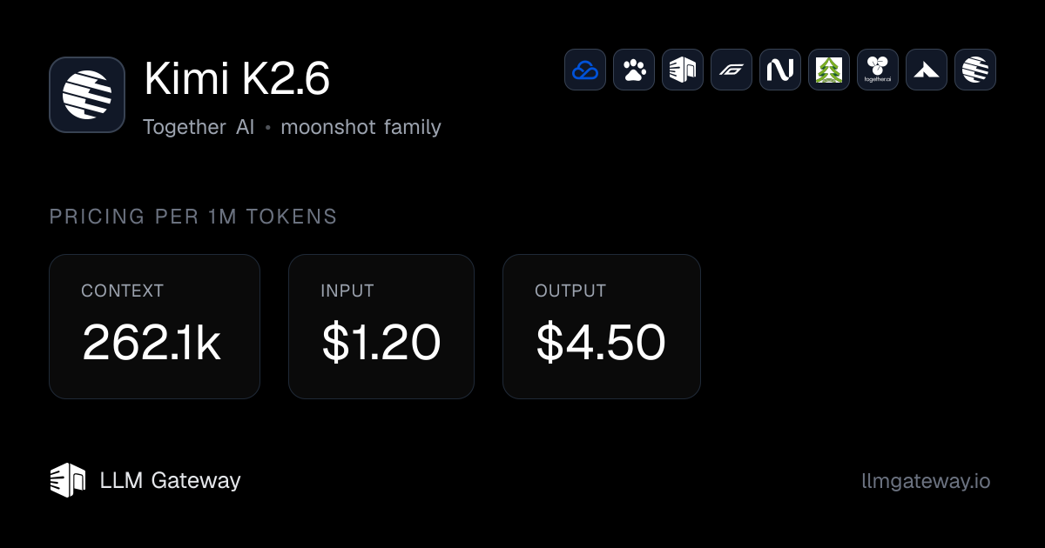This screenshot has height=548, width=1045.
Task: Open the llmgateway.io link
Action: [x=925, y=481]
